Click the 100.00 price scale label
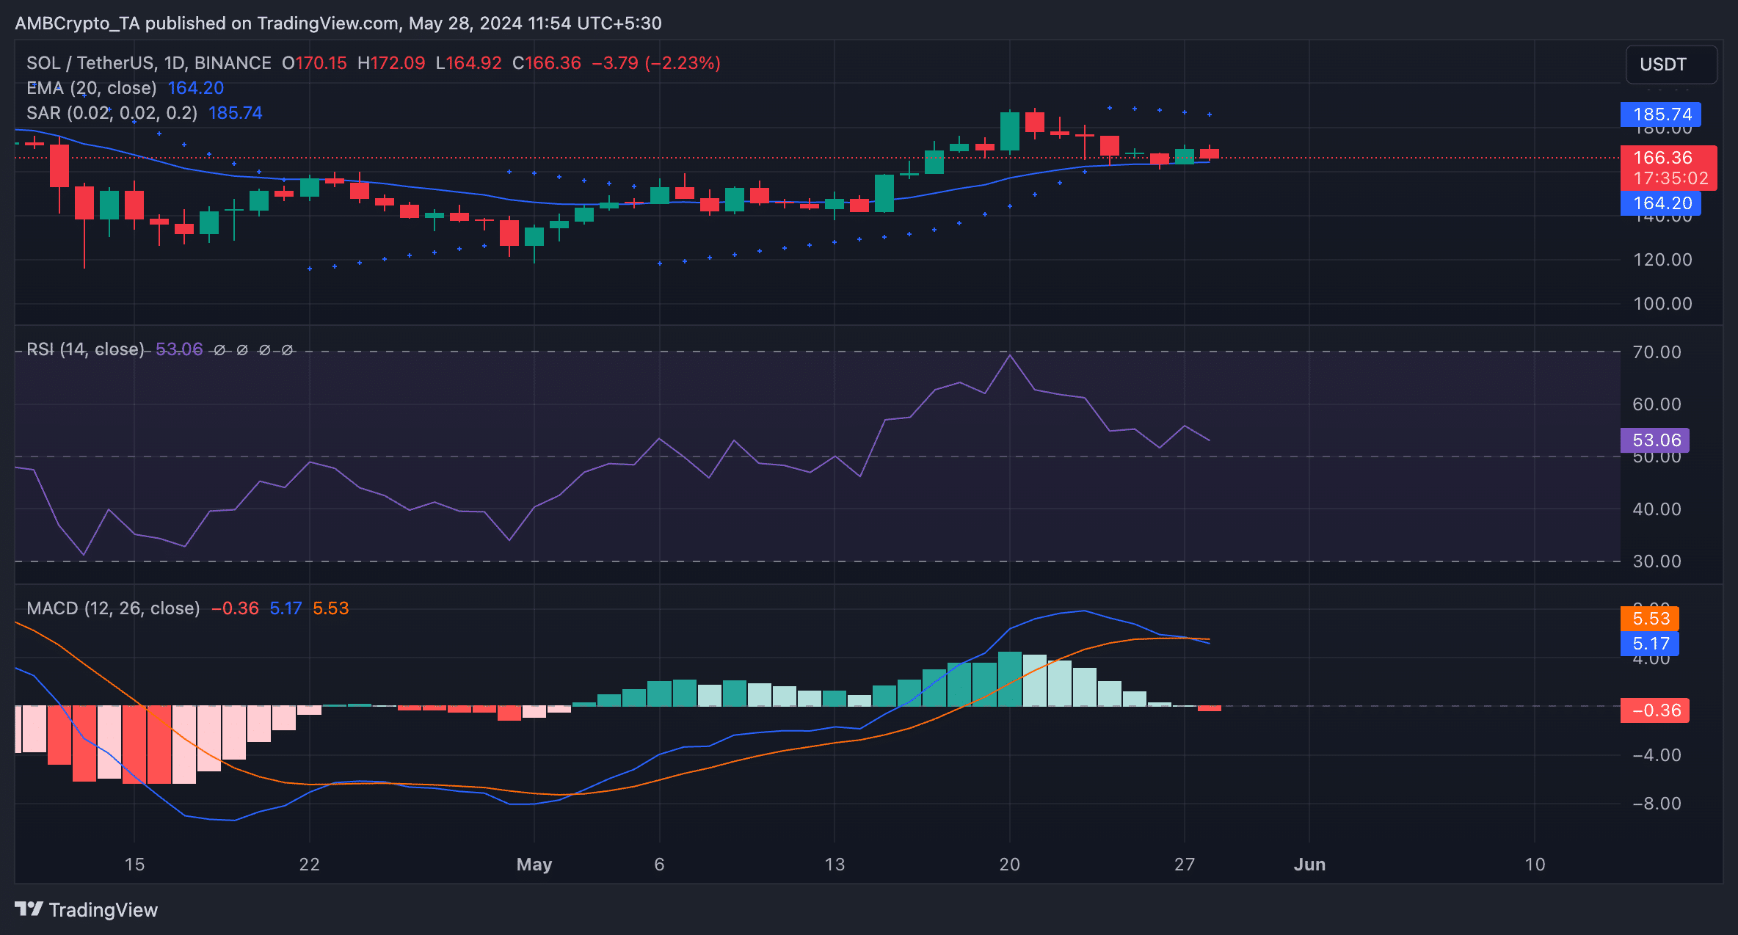Screen dimensions: 1738x935 [1663, 304]
